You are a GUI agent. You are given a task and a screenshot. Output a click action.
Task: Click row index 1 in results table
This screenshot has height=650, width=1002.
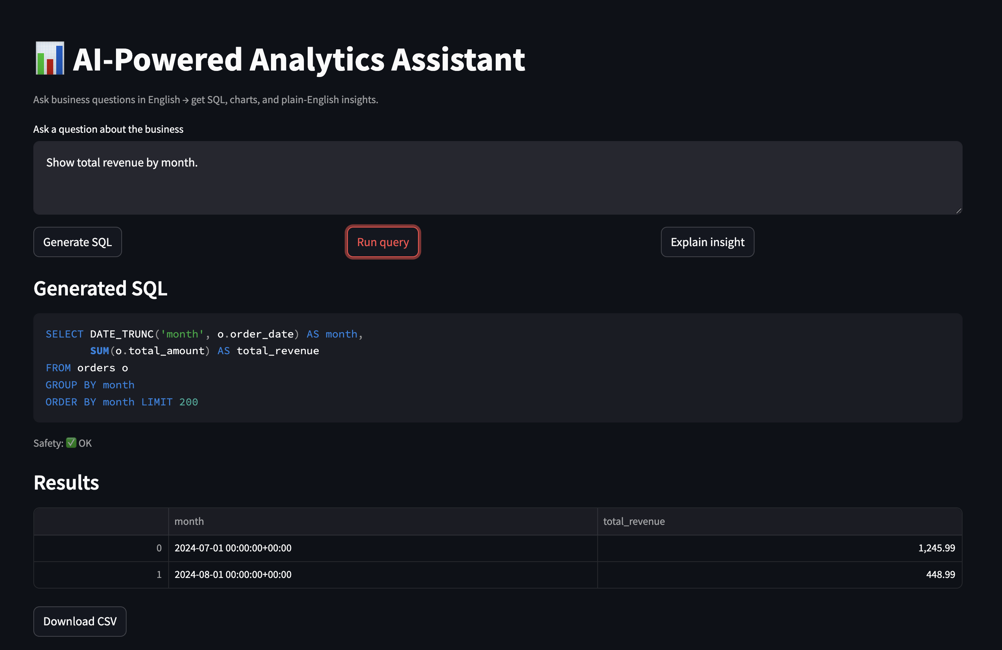pos(102,574)
